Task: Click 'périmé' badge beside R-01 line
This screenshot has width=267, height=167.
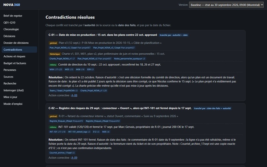Action: click(x=53, y=116)
